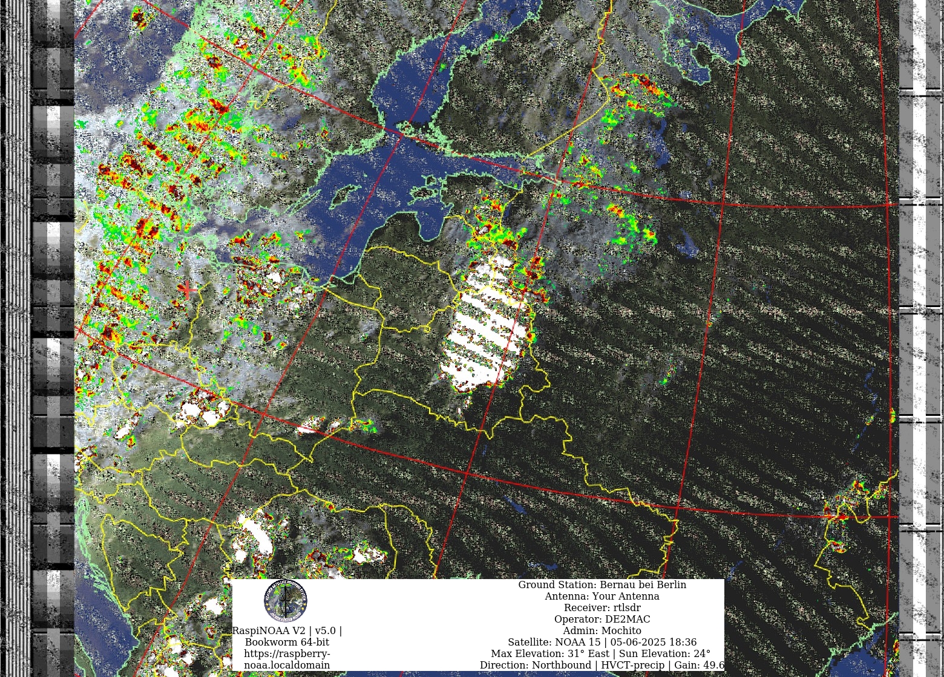Select the 'Receiver: rtlsdr' line

pos(602,608)
